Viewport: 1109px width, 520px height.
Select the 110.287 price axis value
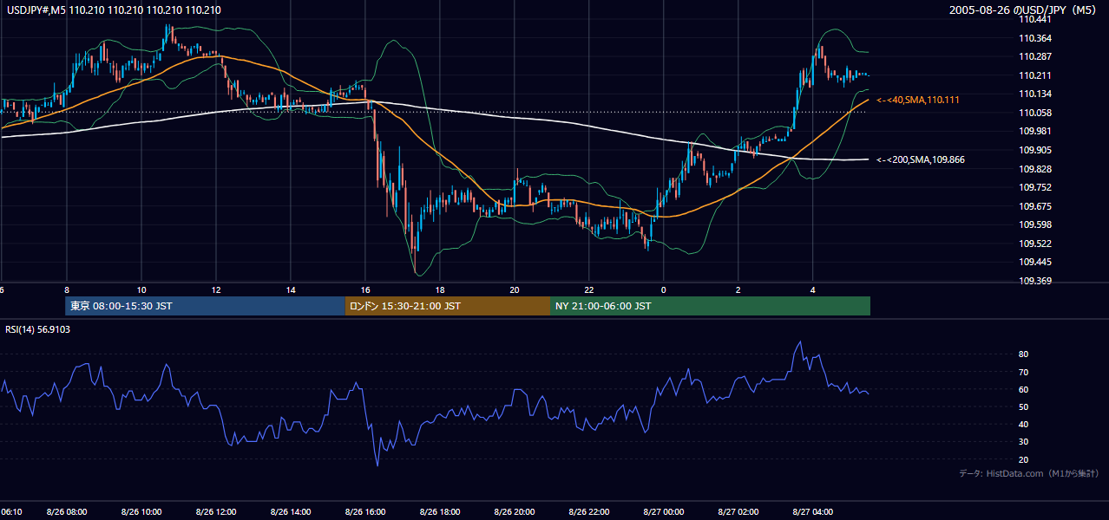1035,56
